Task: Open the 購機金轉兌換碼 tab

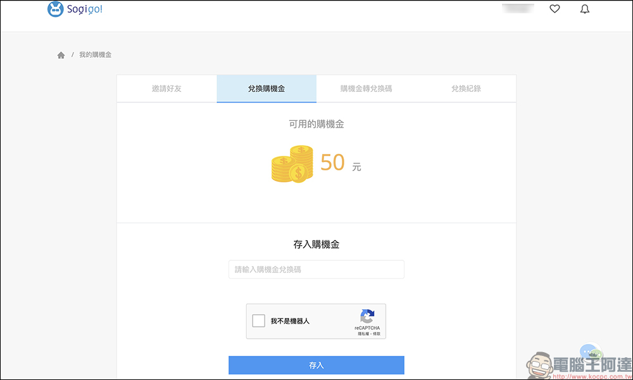Action: 366,89
